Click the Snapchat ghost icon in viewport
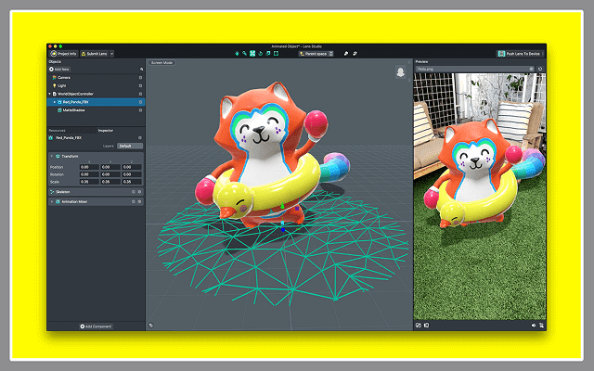 (x=400, y=71)
